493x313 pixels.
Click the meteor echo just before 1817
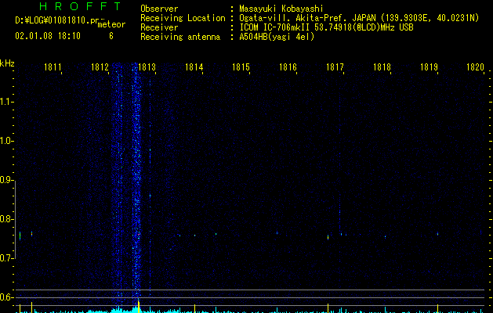tap(328, 237)
